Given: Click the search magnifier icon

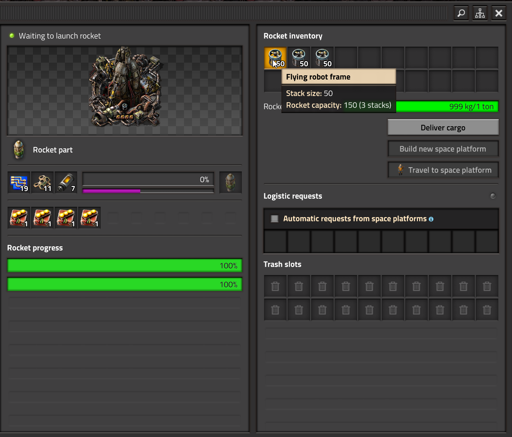Looking at the screenshot, I should (x=461, y=13).
